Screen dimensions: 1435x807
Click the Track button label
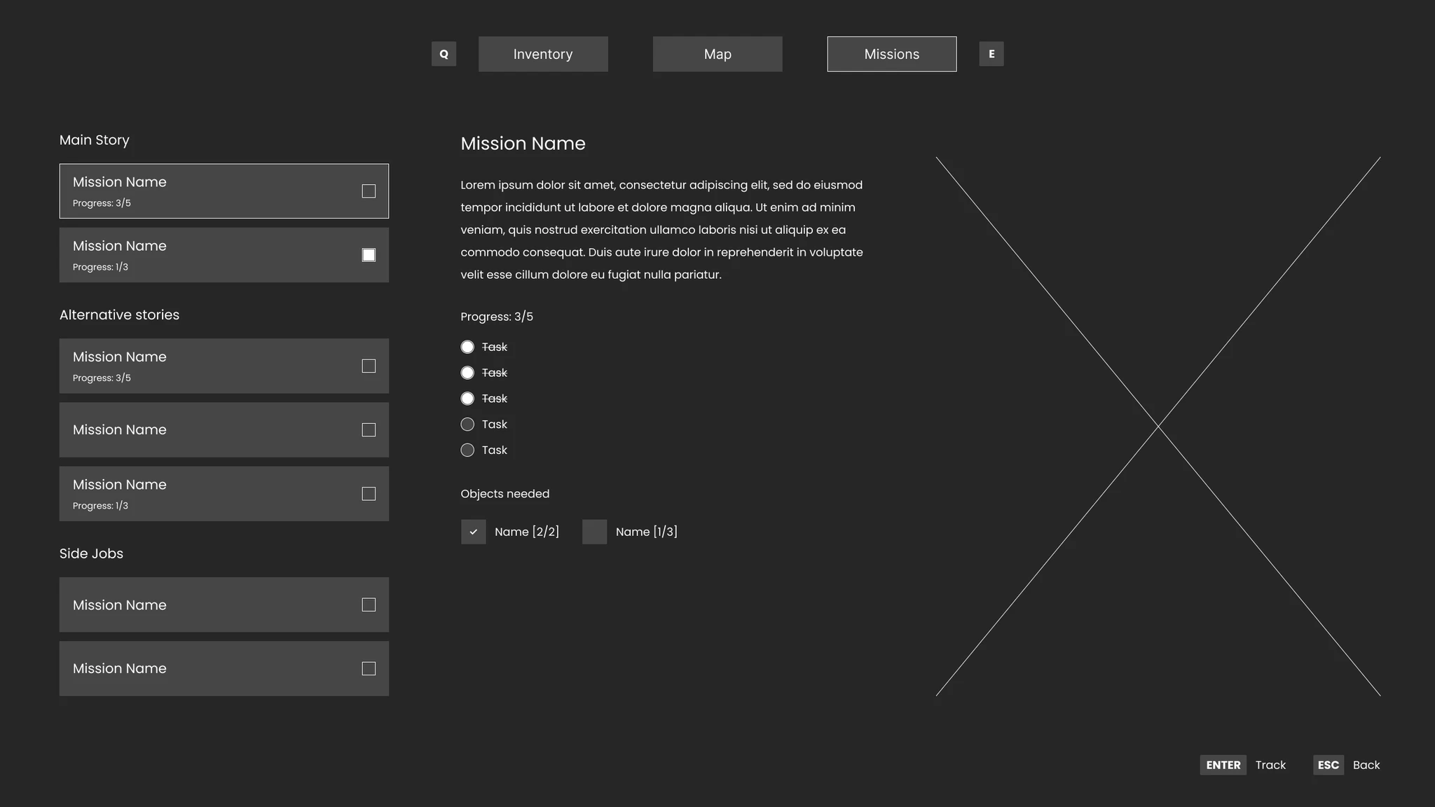pyautogui.click(x=1270, y=765)
